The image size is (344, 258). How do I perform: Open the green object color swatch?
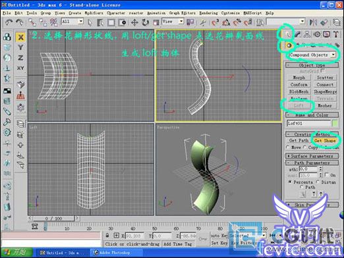point(335,123)
